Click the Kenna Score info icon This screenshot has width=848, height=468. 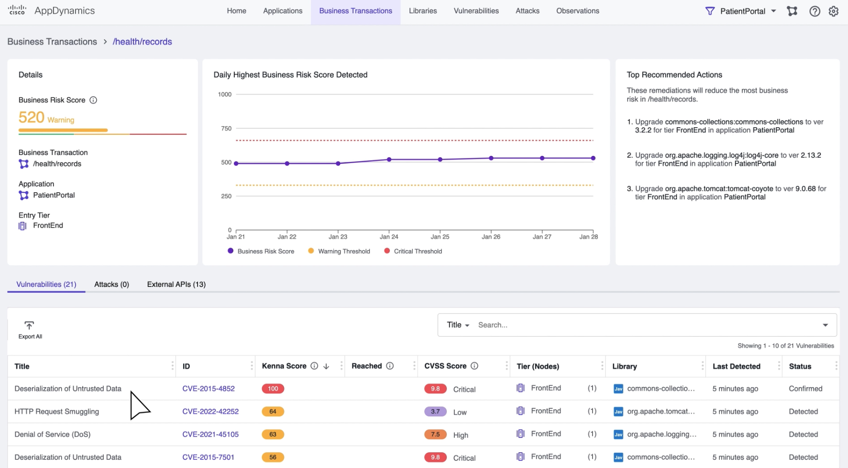tap(314, 366)
